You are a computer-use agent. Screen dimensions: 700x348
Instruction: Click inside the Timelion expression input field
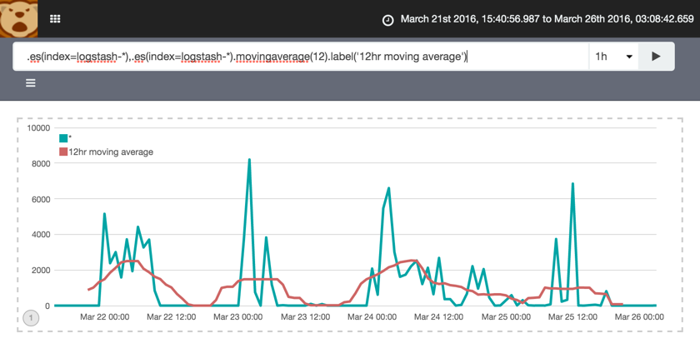[300, 57]
